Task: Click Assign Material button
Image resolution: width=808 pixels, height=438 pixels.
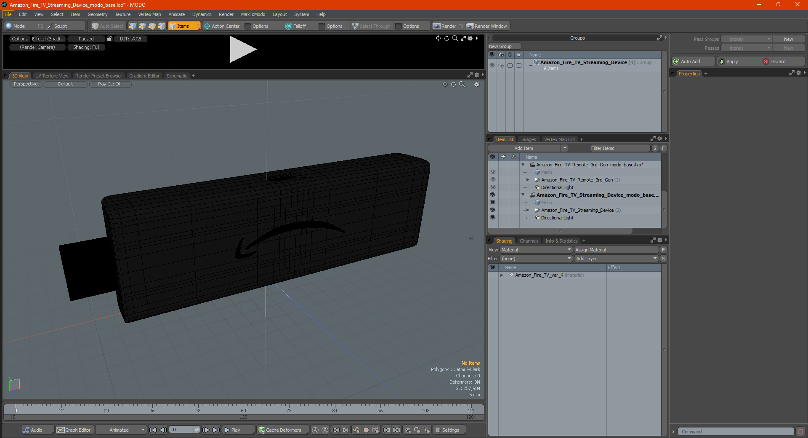Action: (617, 250)
